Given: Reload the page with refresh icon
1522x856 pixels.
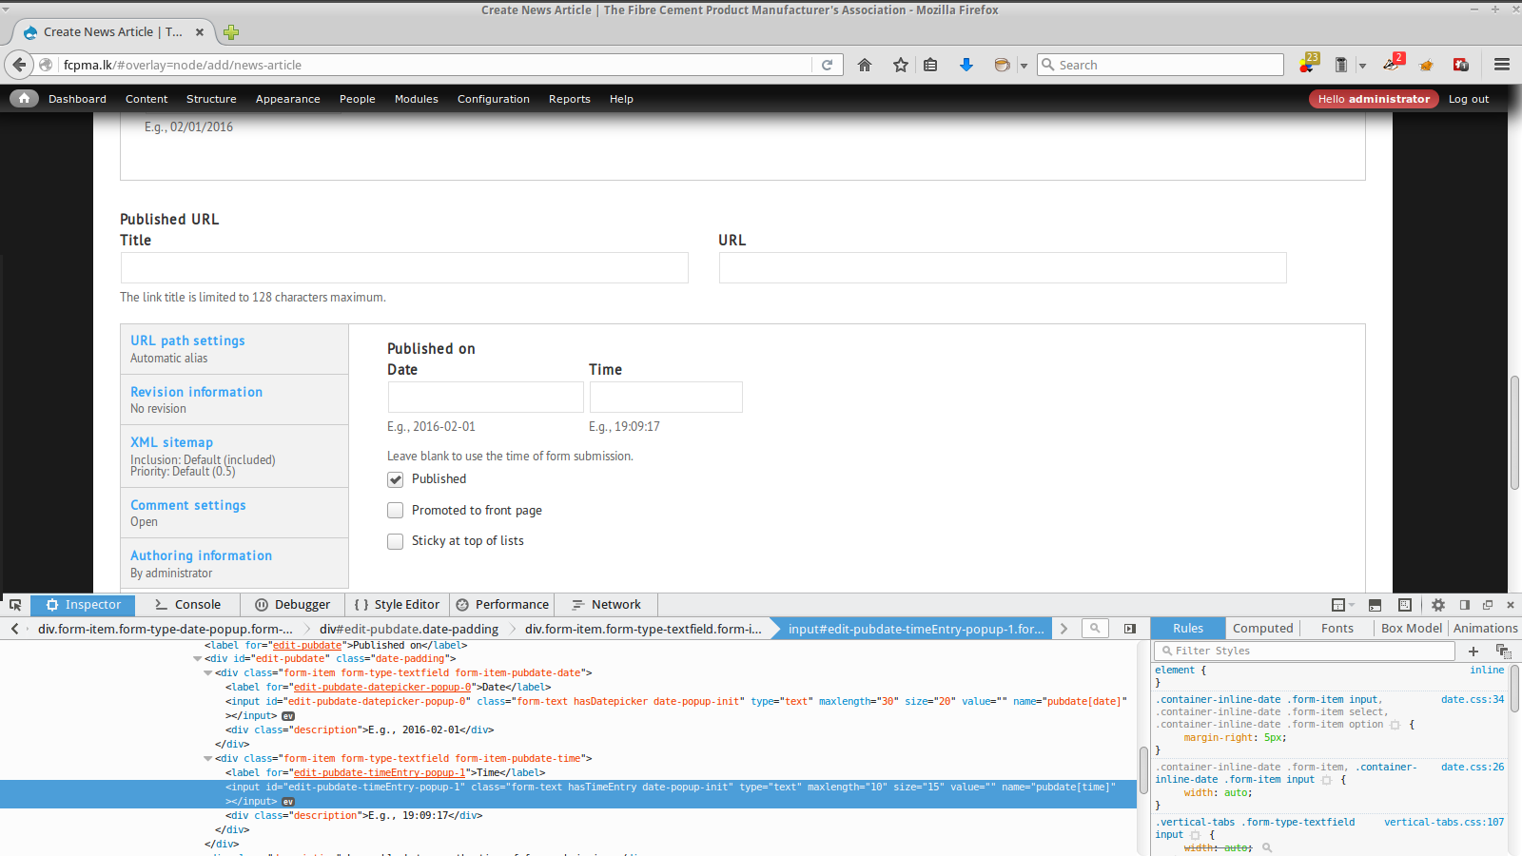Looking at the screenshot, I should click(828, 65).
